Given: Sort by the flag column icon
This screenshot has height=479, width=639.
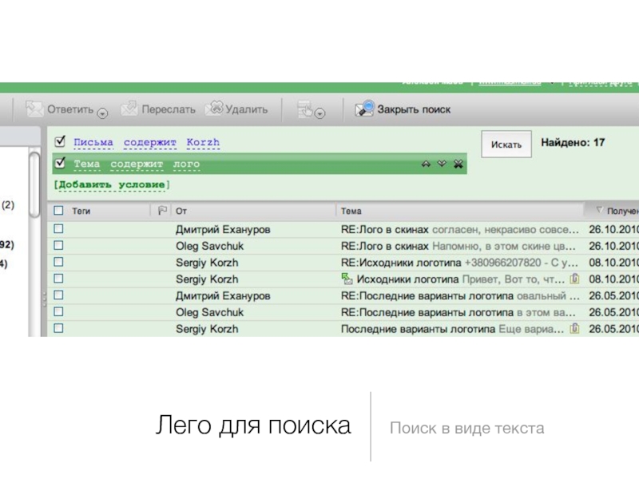Looking at the screenshot, I should coord(161,212).
